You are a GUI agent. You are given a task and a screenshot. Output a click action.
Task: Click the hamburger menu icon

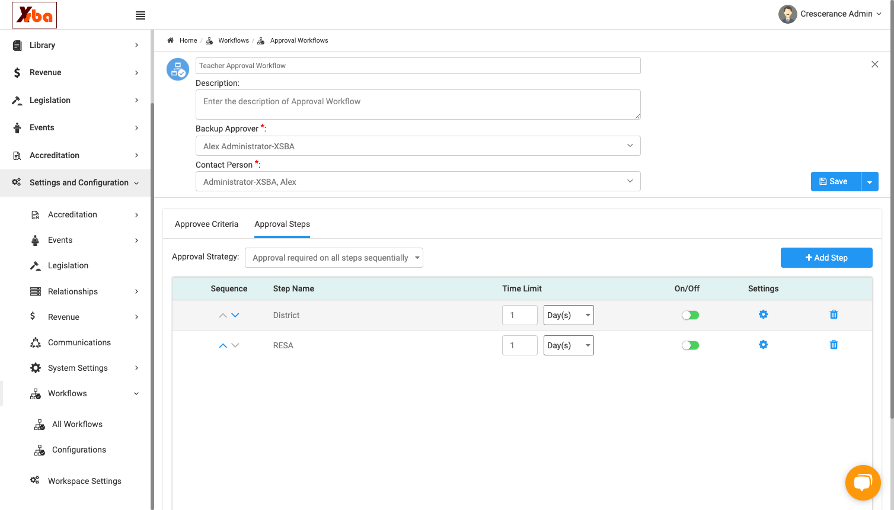pyautogui.click(x=141, y=15)
